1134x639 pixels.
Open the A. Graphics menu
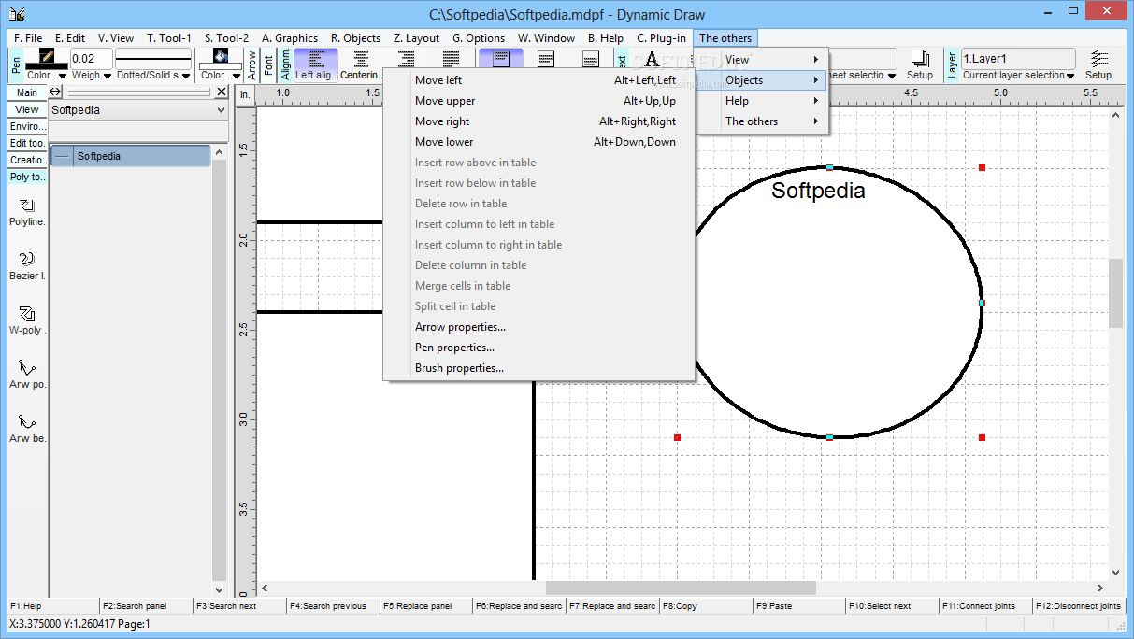290,38
